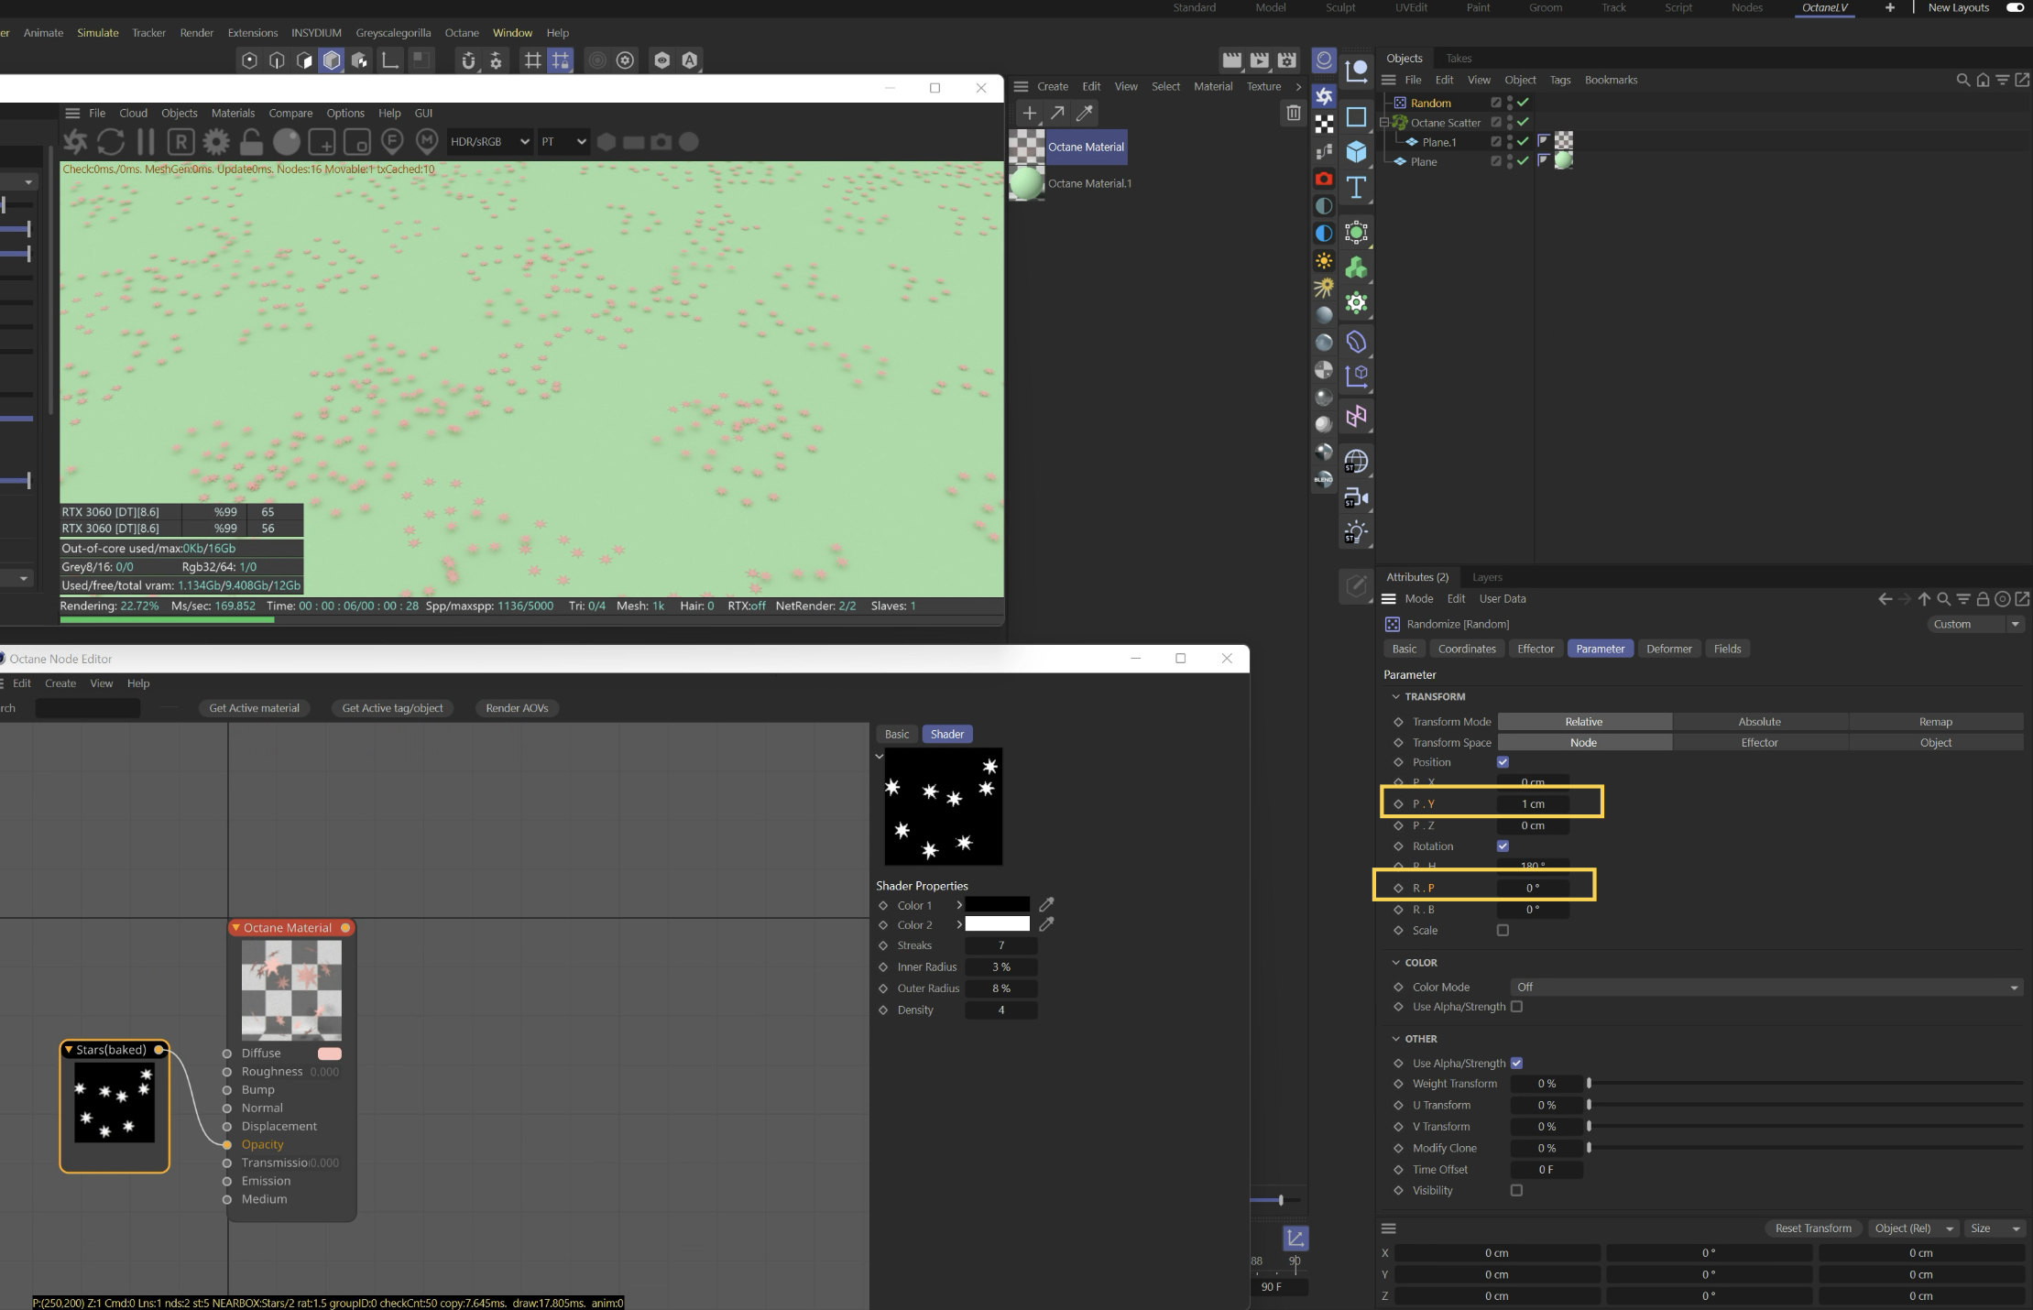Screen dimensions: 2033x1310
Task: Pause rendering in Octane Live Viewer
Action: pos(146,142)
